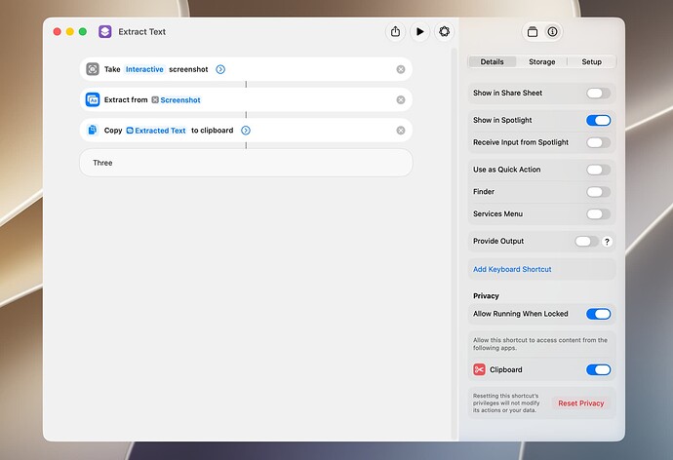Select the info details icon

(x=552, y=32)
